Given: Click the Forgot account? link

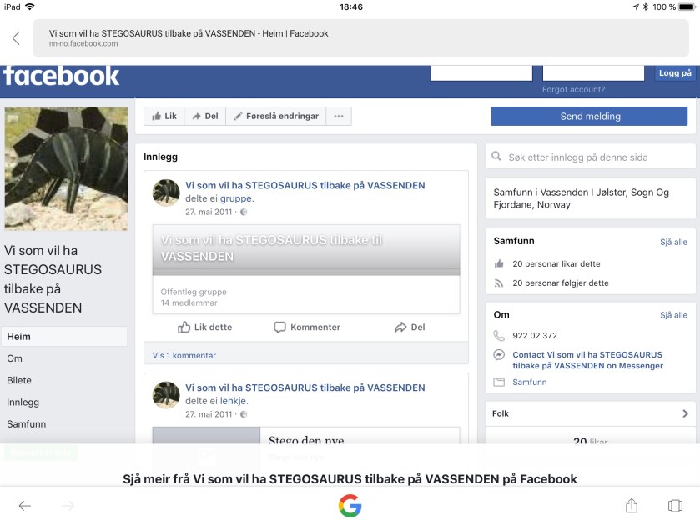Looking at the screenshot, I should [573, 89].
